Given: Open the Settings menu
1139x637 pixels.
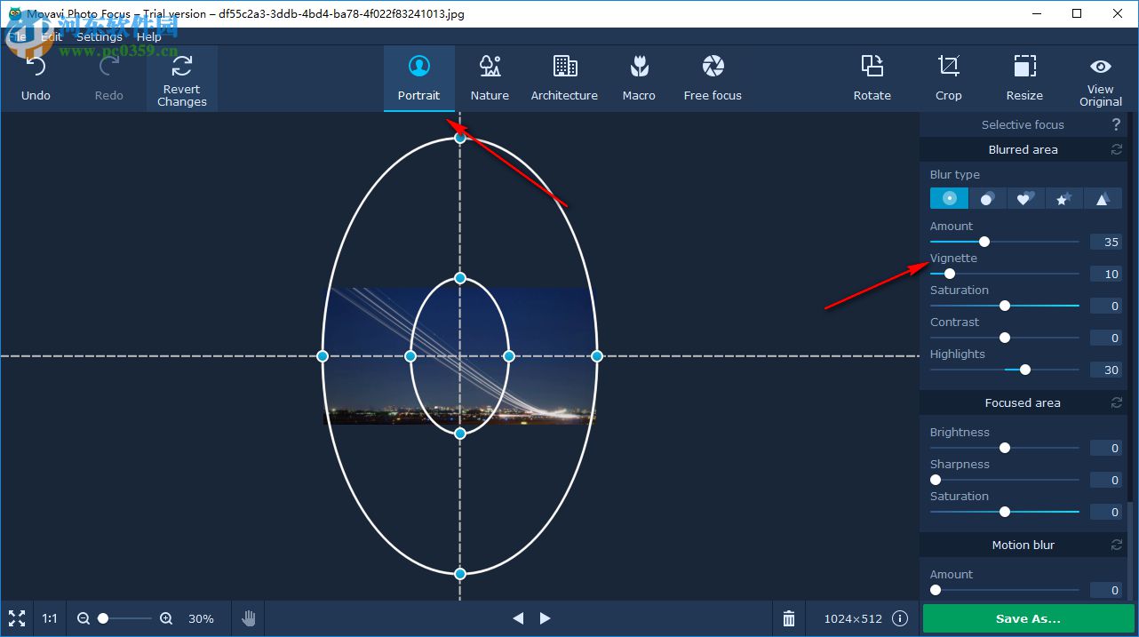Looking at the screenshot, I should 99,36.
